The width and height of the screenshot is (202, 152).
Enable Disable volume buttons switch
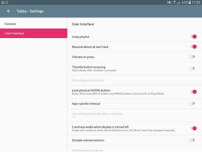pyautogui.click(x=192, y=140)
